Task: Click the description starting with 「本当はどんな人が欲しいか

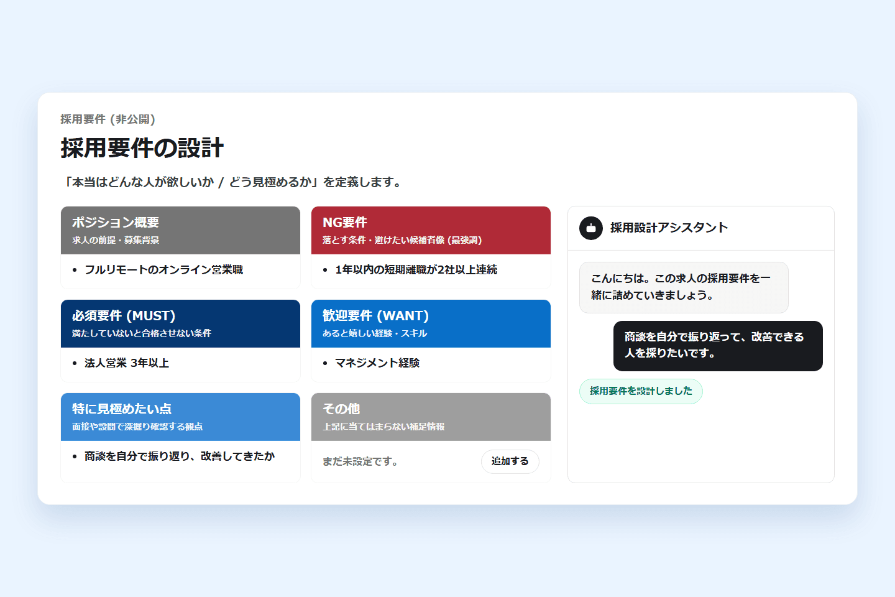Action: tap(234, 182)
